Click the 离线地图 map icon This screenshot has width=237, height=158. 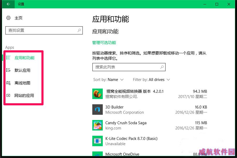tap(8, 83)
